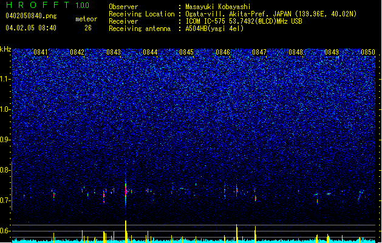Click the 0844 time marker
Image resolution: width=382 pixels, height=243 pixels.
(x=150, y=52)
